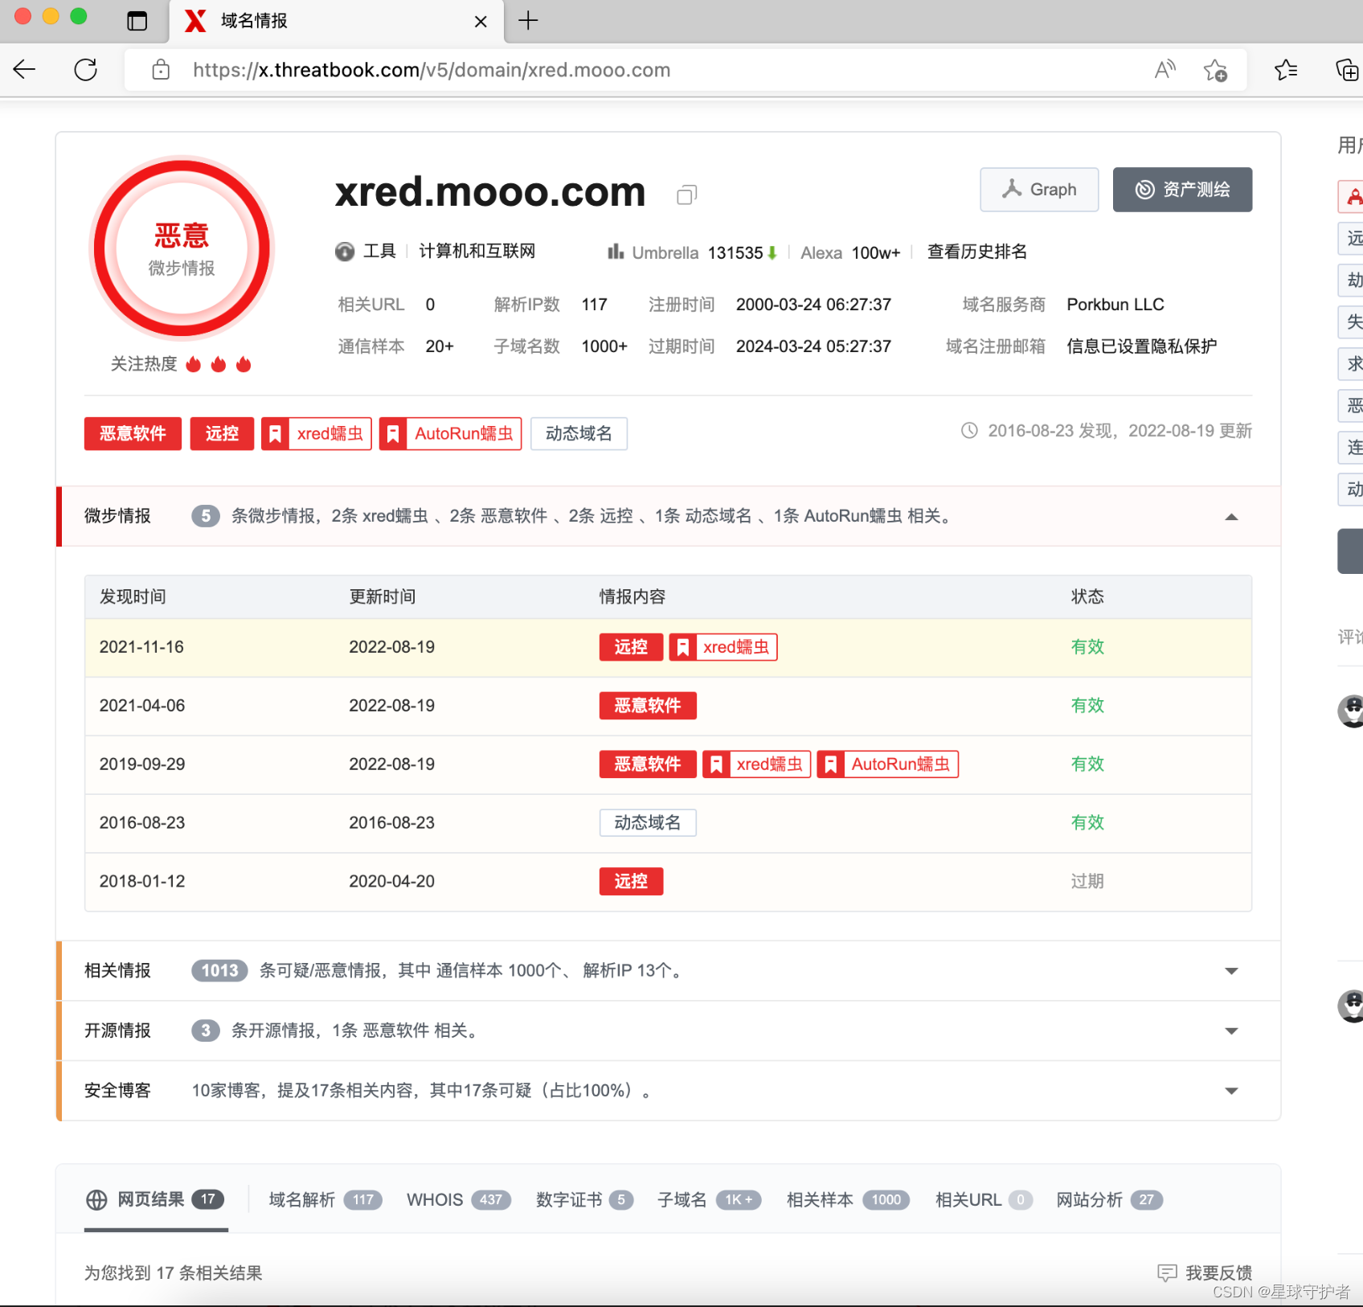Open the 相关URL tab
This screenshot has height=1307, width=1363.
click(x=984, y=1200)
